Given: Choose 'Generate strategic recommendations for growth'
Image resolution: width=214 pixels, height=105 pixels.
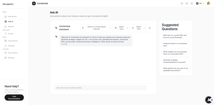Looking at the screenshot, I should [x=176, y=61].
